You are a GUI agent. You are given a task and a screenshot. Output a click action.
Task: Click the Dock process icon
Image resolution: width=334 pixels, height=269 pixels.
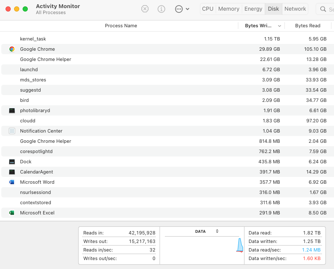12,162
